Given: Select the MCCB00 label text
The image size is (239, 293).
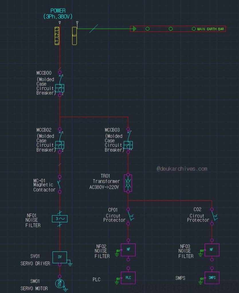Looking at the screenshot, I should (44, 73).
